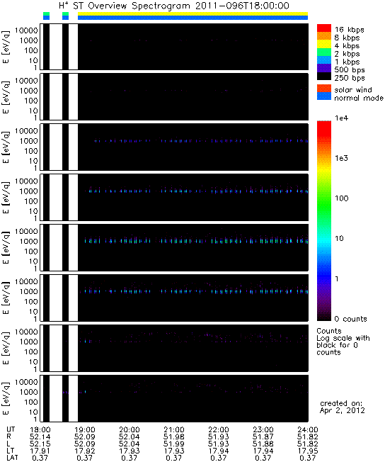The width and height of the screenshot is (385, 462).
Task: Click the '21:00' UT tick label
Action: tap(174, 429)
